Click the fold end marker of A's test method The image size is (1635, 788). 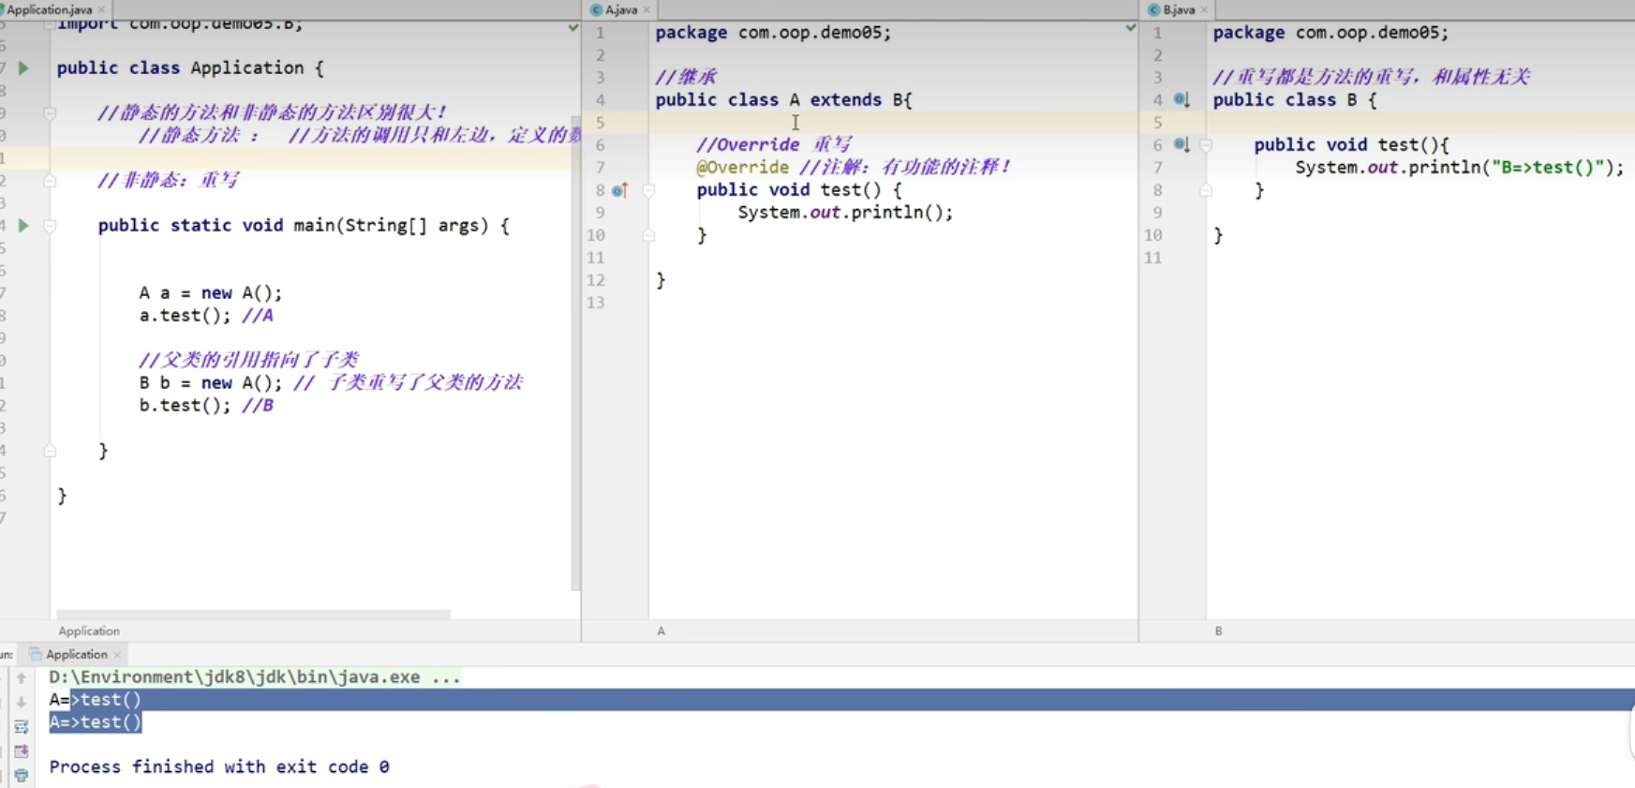click(648, 235)
